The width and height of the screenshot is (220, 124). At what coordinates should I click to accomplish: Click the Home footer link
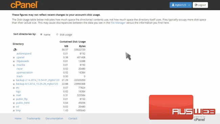[x=18, y=118]
